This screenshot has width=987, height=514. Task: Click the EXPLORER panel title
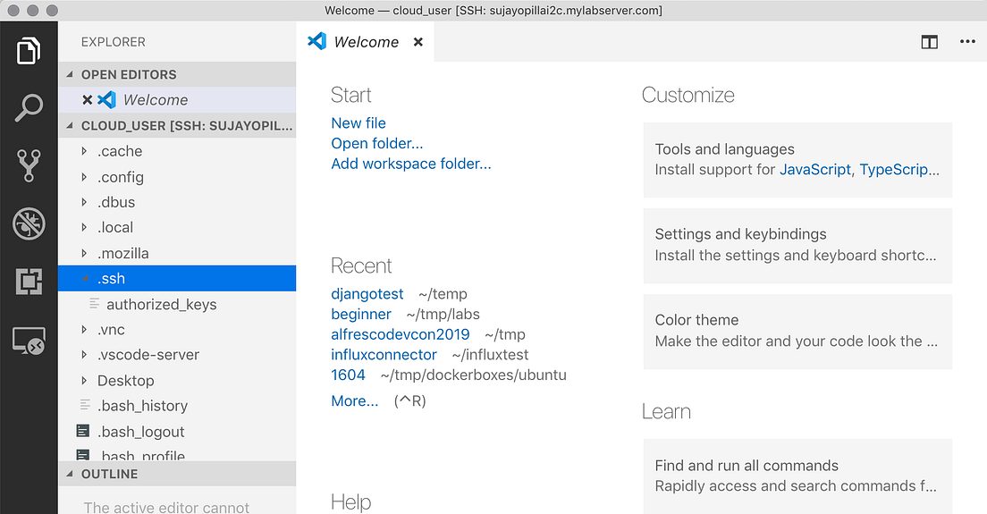tap(114, 41)
